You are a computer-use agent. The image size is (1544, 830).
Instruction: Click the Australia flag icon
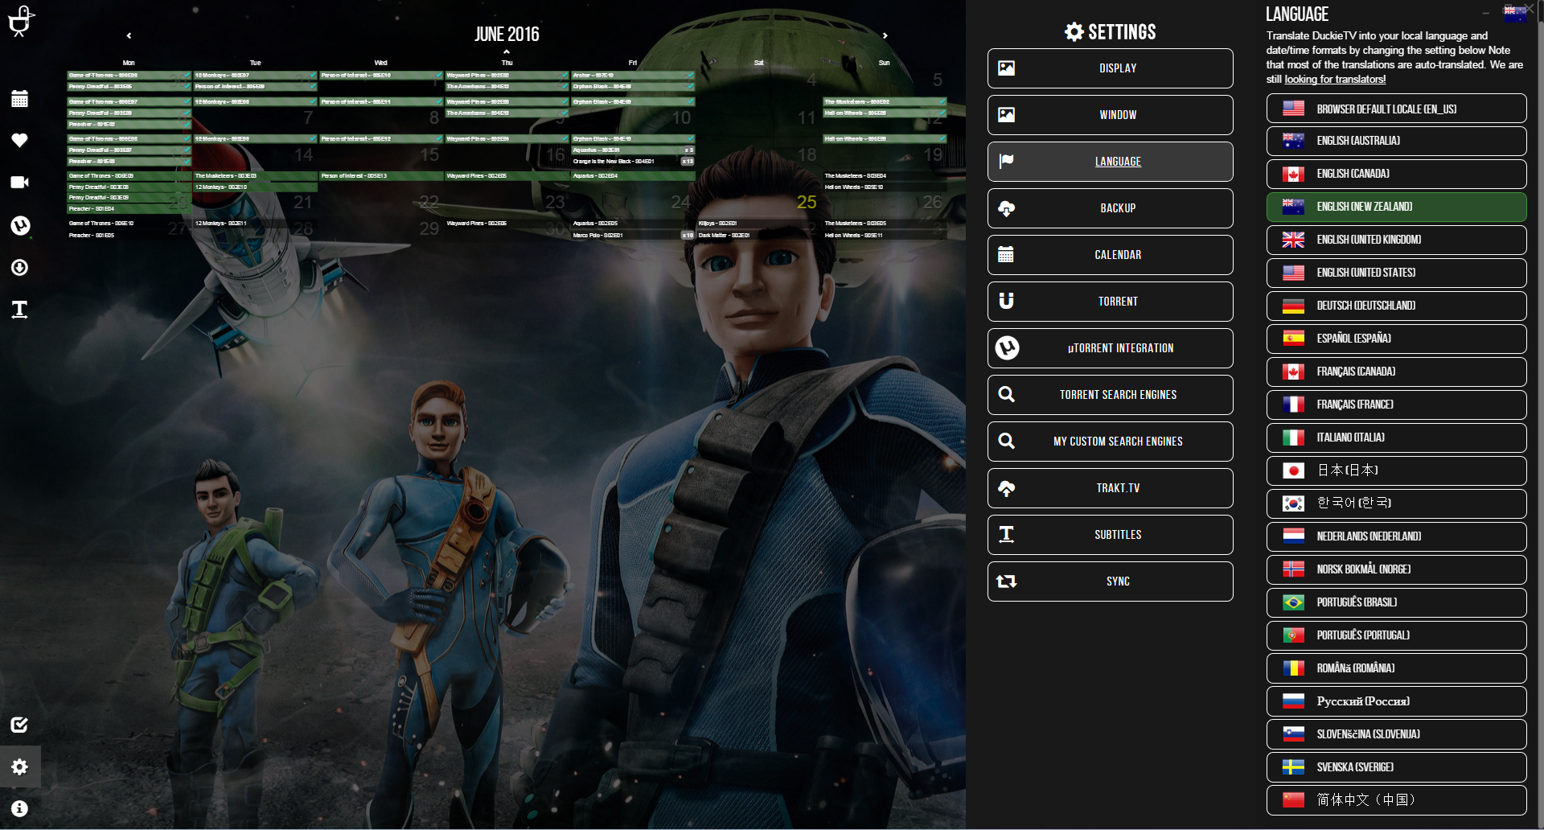click(1293, 141)
